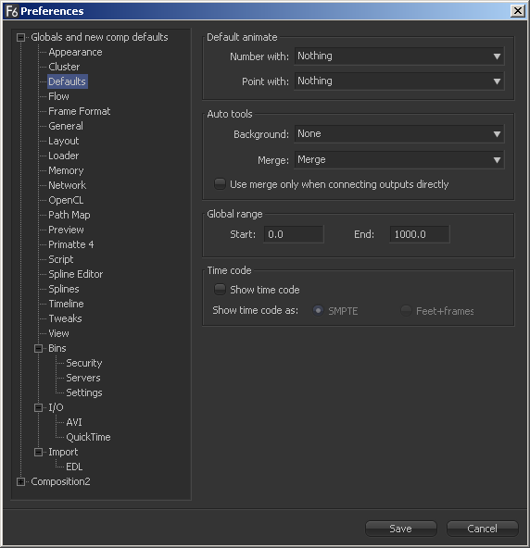Click the Global range Start field
The width and height of the screenshot is (530, 548).
pos(294,234)
